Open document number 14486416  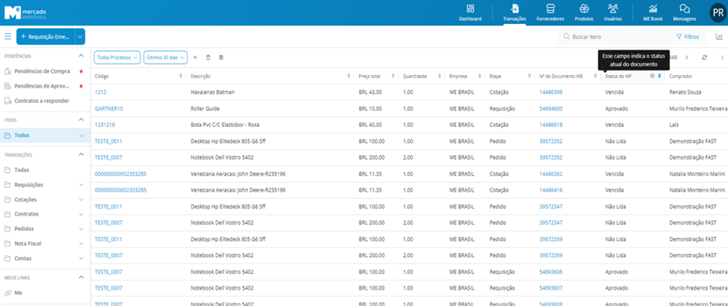[x=551, y=190]
